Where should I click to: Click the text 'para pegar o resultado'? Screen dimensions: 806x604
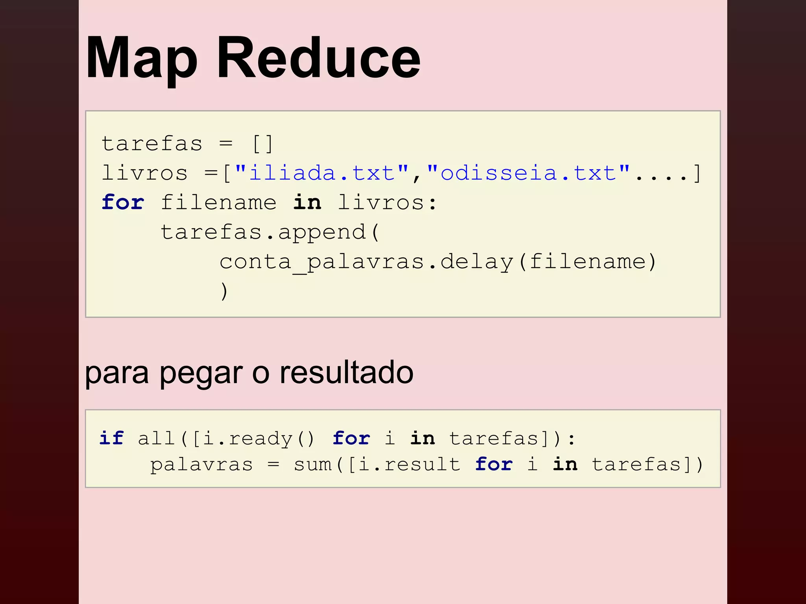(249, 373)
